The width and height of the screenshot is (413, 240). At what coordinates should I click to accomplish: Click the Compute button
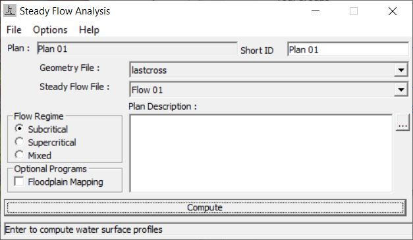tap(205, 208)
